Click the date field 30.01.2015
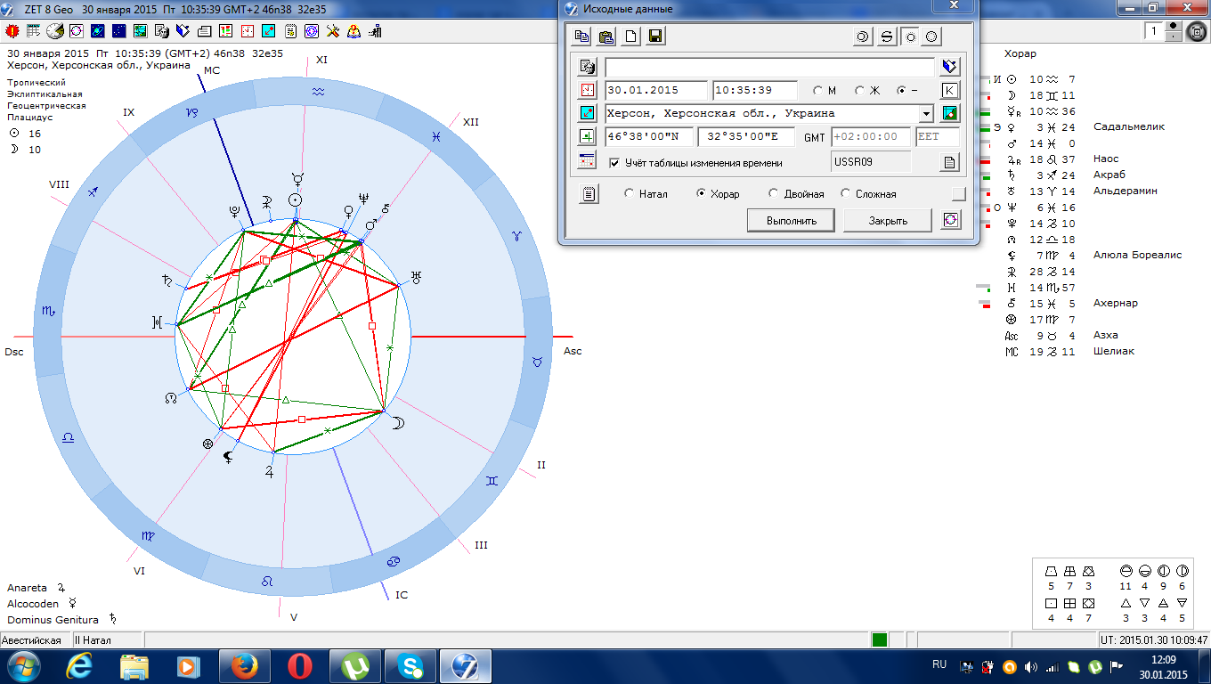Viewport: 1211px width, 684px height. pos(656,90)
